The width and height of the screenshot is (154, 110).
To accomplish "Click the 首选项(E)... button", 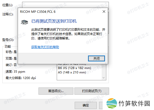I will point(56,91).
